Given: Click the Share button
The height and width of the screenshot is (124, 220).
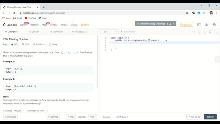Looking at the screenshot, I should click(53, 44).
